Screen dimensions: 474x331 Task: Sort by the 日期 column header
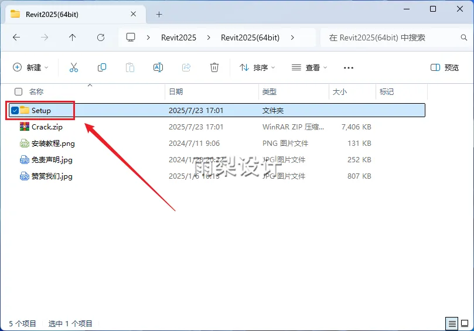176,91
